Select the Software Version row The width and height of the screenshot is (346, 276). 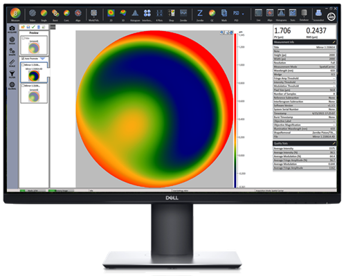point(304,105)
